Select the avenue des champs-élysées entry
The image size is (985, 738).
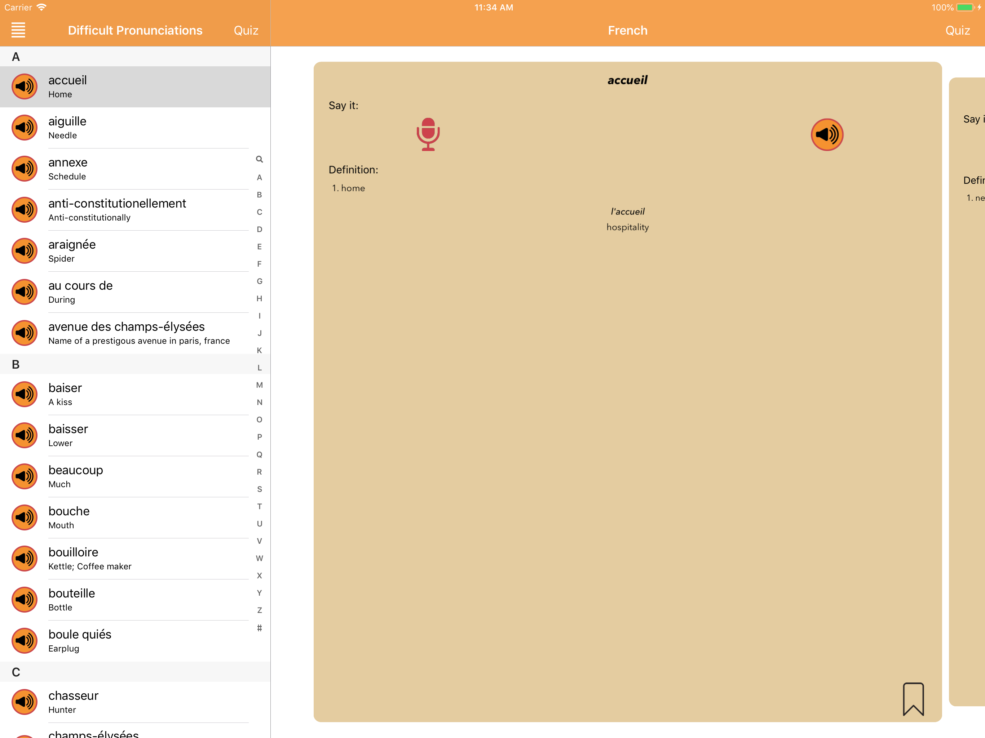(135, 333)
